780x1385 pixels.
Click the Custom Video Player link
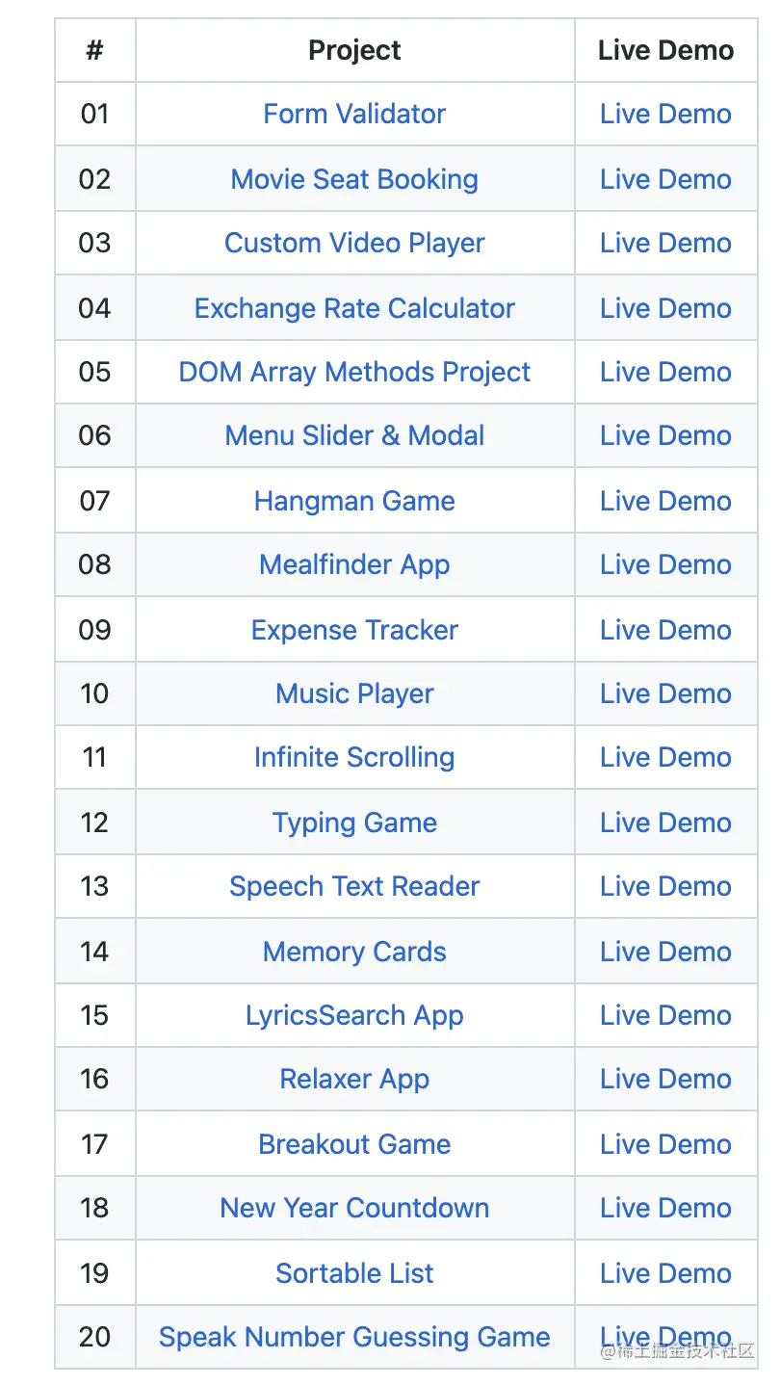[x=354, y=243]
